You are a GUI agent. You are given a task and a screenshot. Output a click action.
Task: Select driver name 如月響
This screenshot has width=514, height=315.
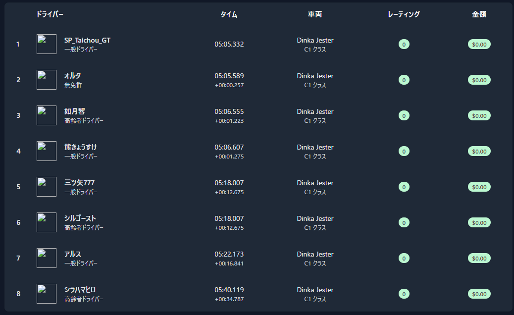tap(75, 111)
